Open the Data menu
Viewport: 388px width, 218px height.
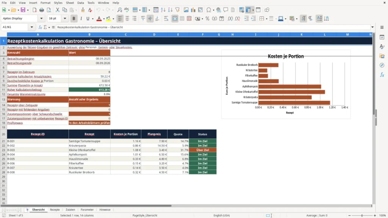tap(81, 3)
